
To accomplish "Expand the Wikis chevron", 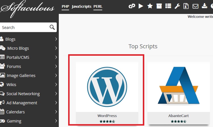I will click(56, 85).
